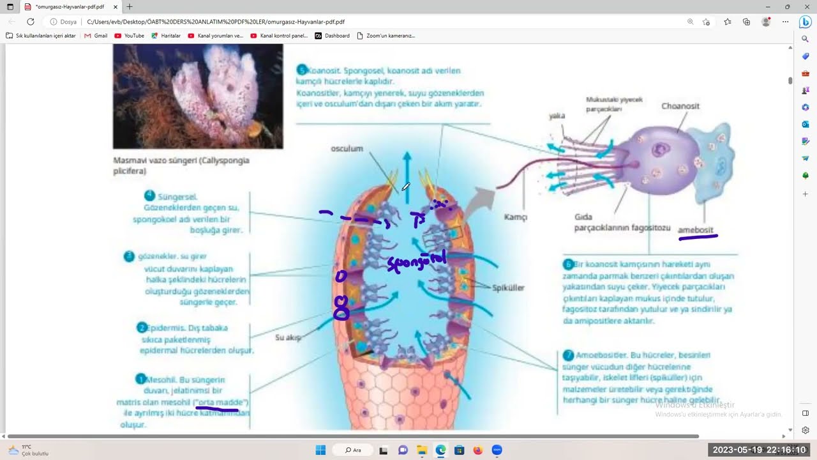817x460 pixels.
Task: Open a new browser tab
Action: point(130,6)
